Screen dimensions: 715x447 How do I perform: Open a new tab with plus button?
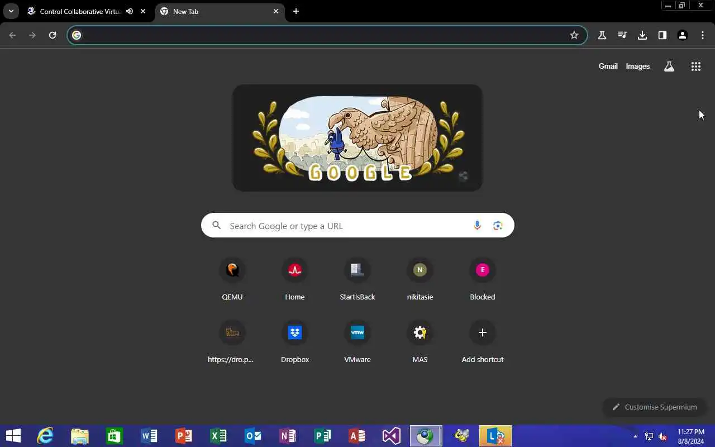296,11
